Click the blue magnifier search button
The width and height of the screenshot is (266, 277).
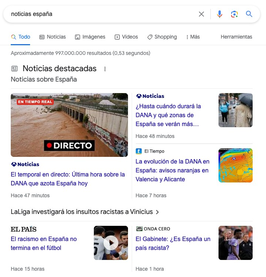pyautogui.click(x=249, y=14)
